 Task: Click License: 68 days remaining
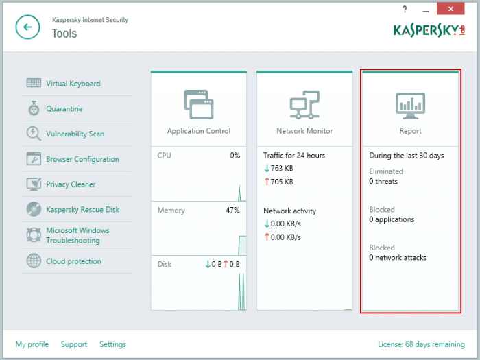click(421, 344)
